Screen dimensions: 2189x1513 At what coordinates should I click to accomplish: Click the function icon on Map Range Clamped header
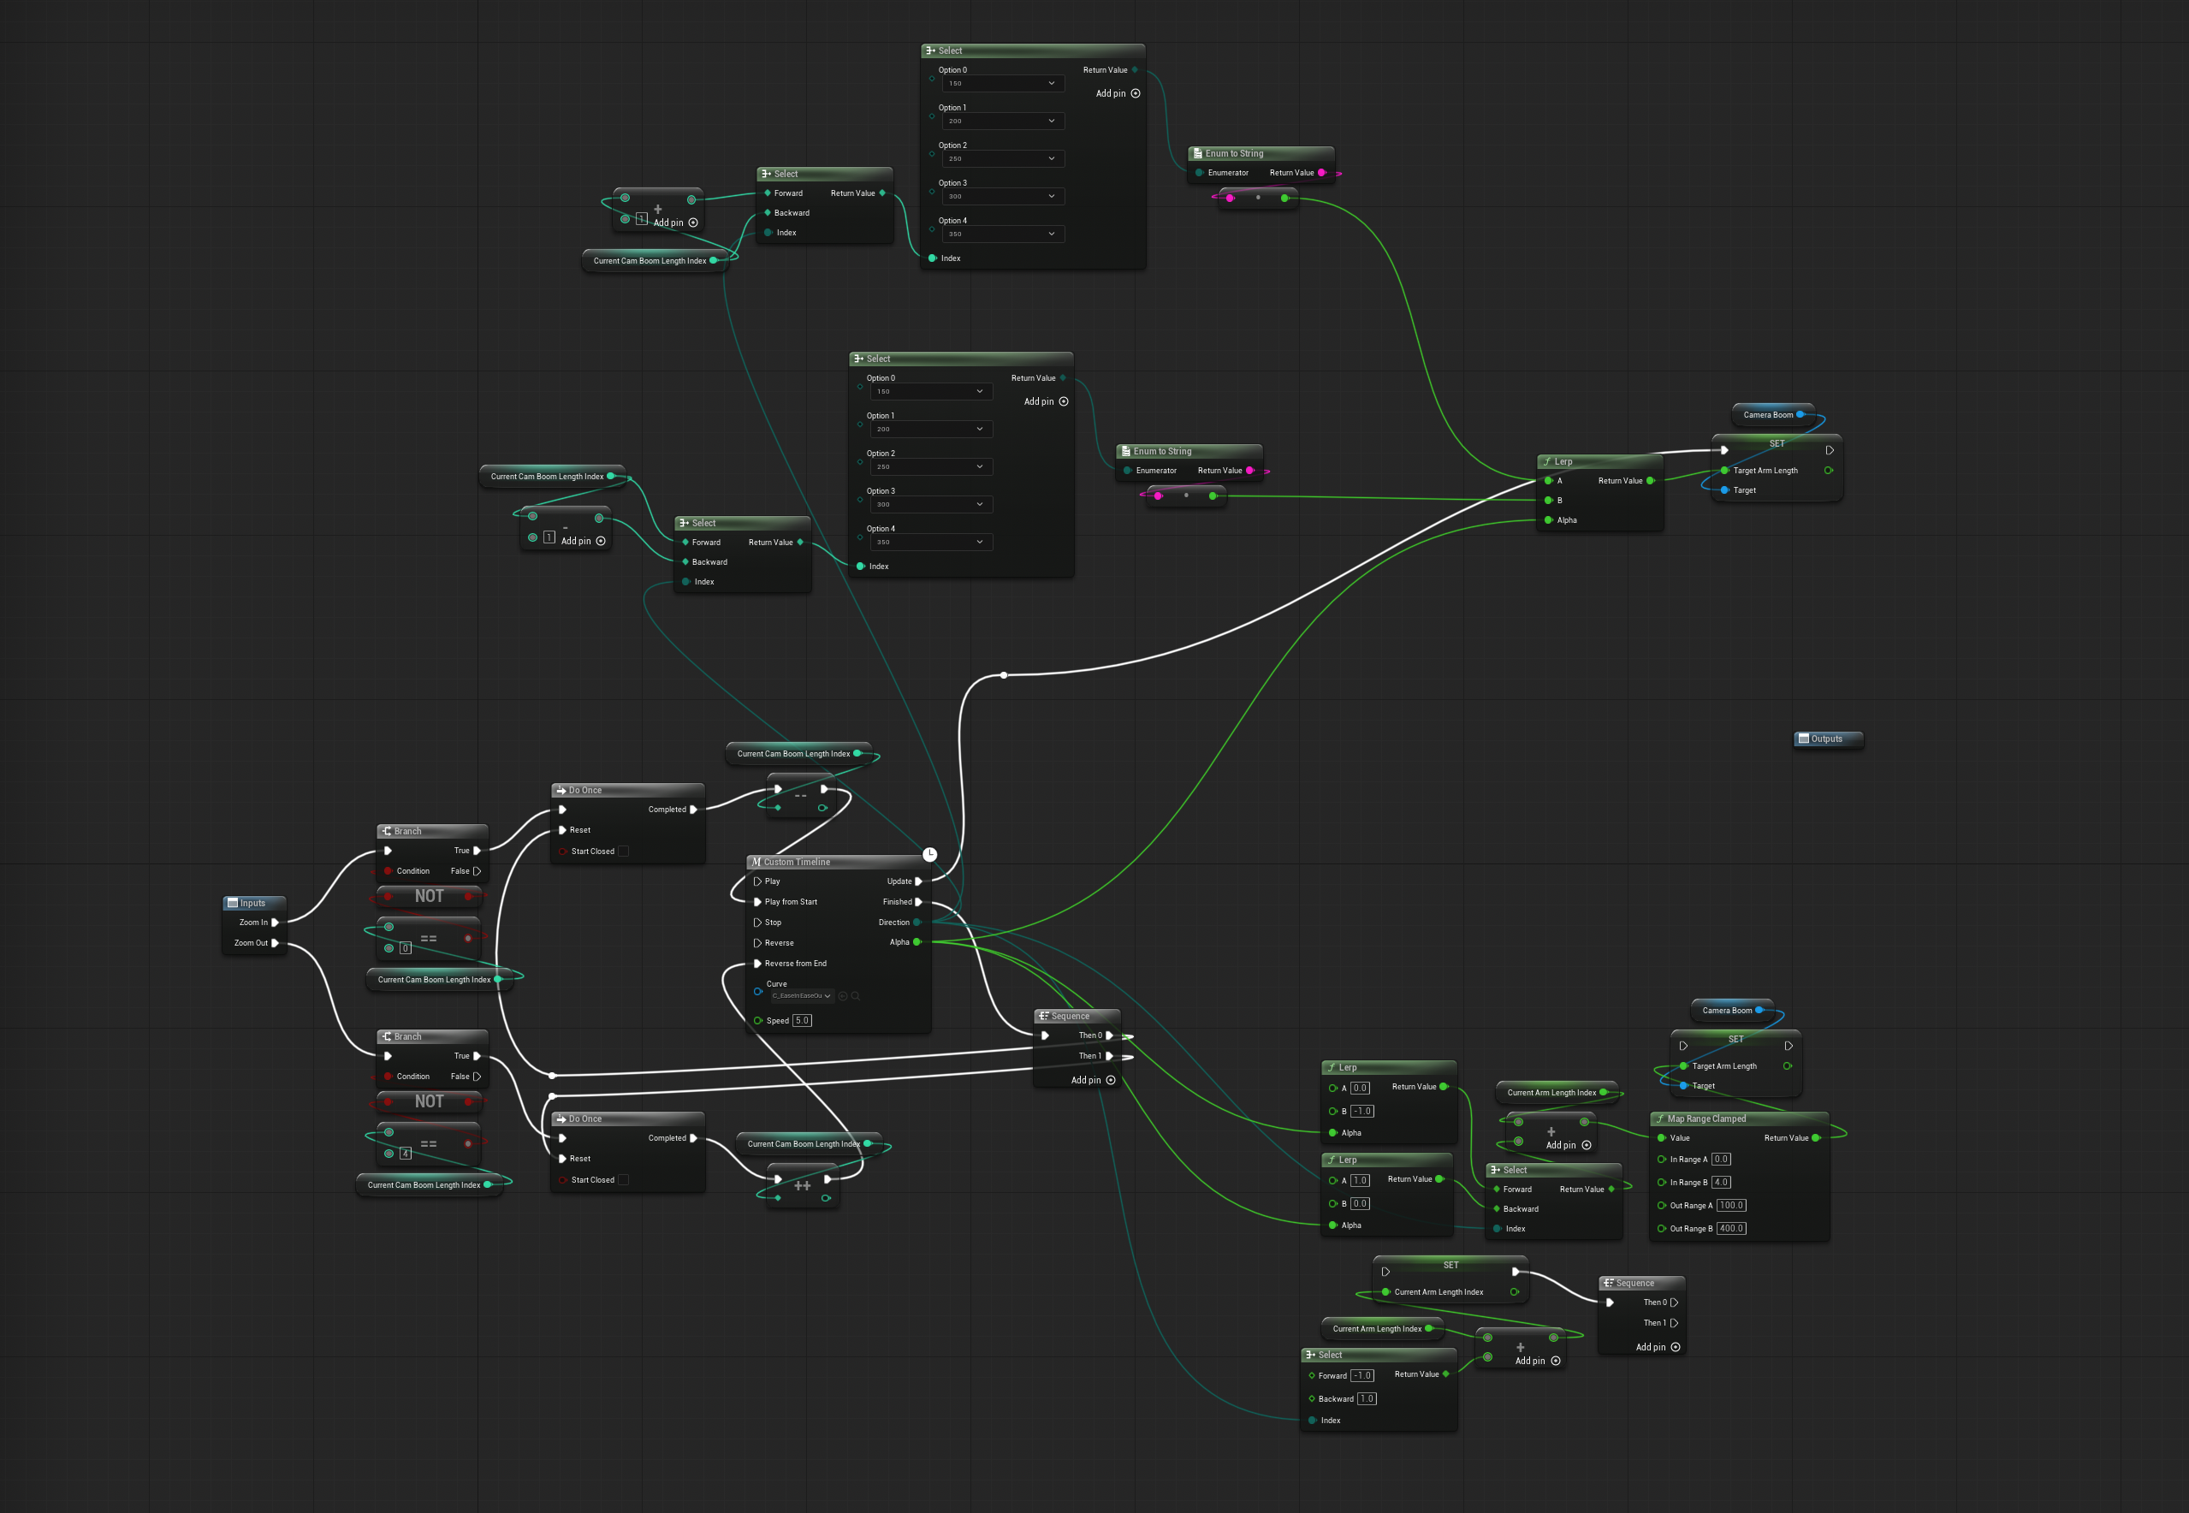pyautogui.click(x=1660, y=1118)
